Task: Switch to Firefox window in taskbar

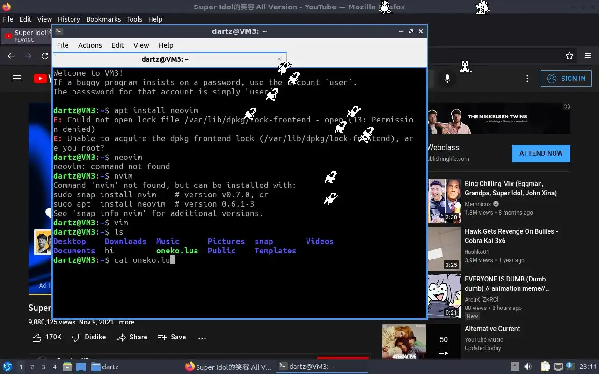Action: (228, 367)
